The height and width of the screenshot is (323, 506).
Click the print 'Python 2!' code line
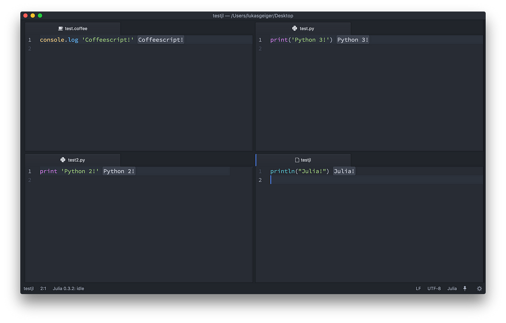(69, 171)
